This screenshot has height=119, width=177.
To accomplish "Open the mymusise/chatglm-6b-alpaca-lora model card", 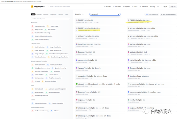I will pyautogui.click(x=100, y=77).
